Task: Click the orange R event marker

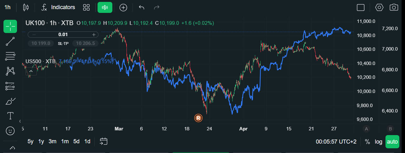Action: click(198, 118)
